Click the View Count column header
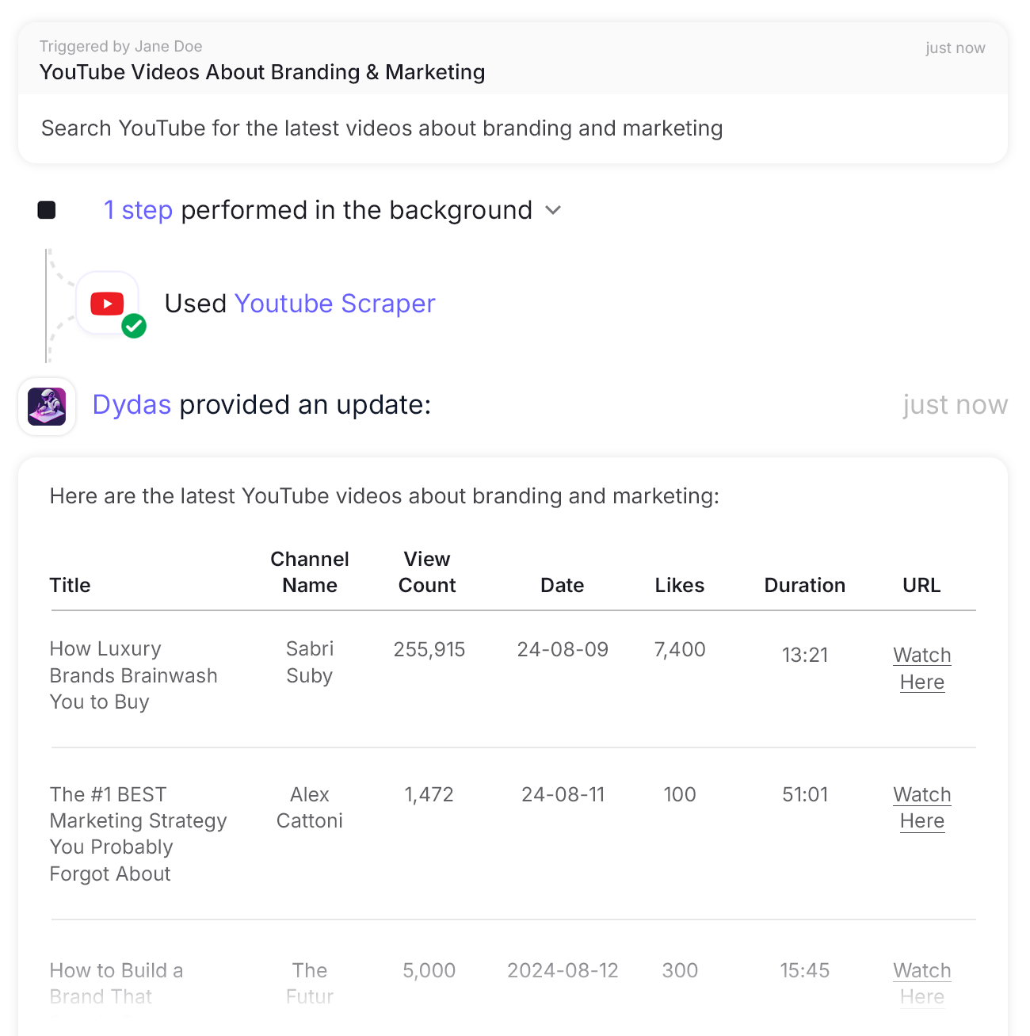 (x=427, y=572)
